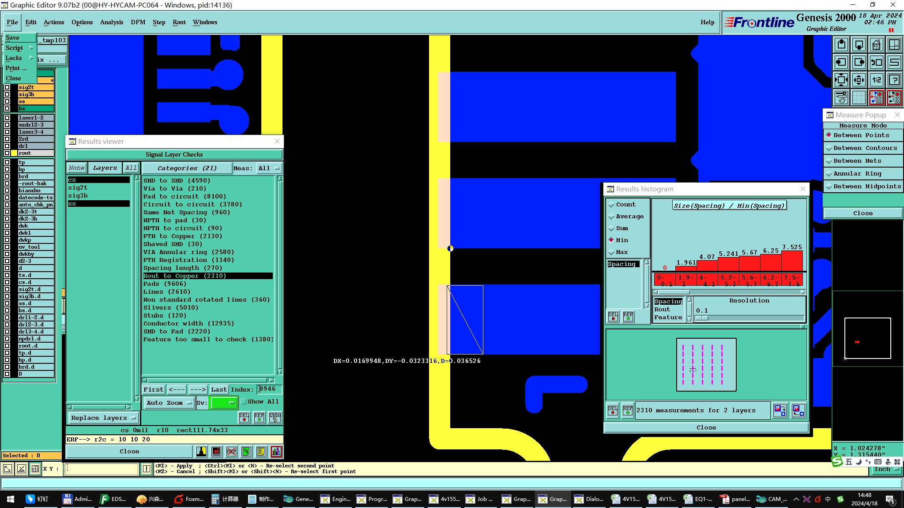Screen dimensions: 904x508
Task: Open the histogram icon in Results viewer
Action: click(x=276, y=451)
